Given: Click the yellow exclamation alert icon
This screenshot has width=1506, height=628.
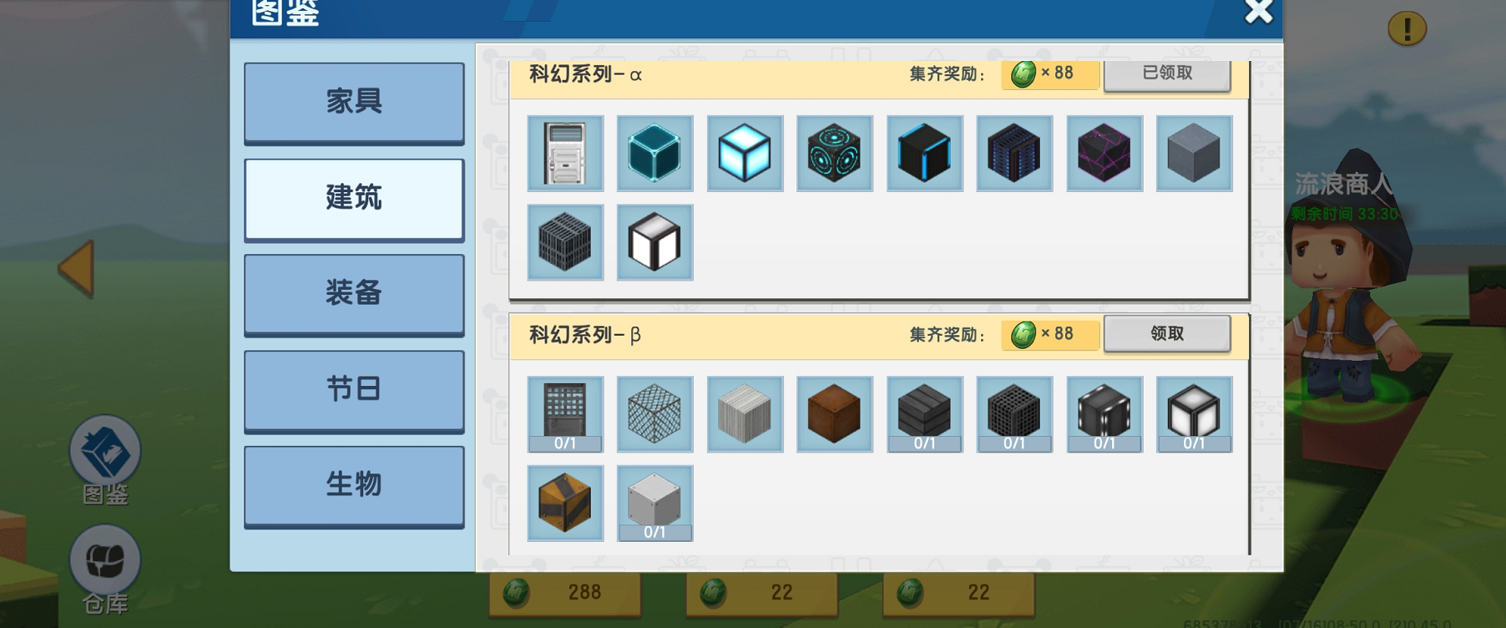Looking at the screenshot, I should click(x=1407, y=29).
